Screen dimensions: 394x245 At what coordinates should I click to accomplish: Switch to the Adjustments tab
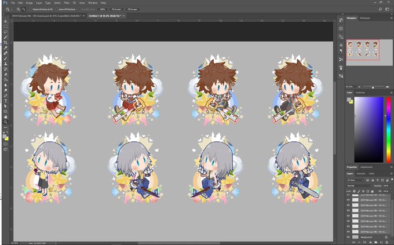point(366,167)
